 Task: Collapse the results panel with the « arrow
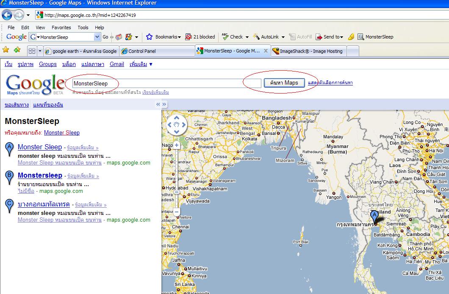(x=158, y=104)
